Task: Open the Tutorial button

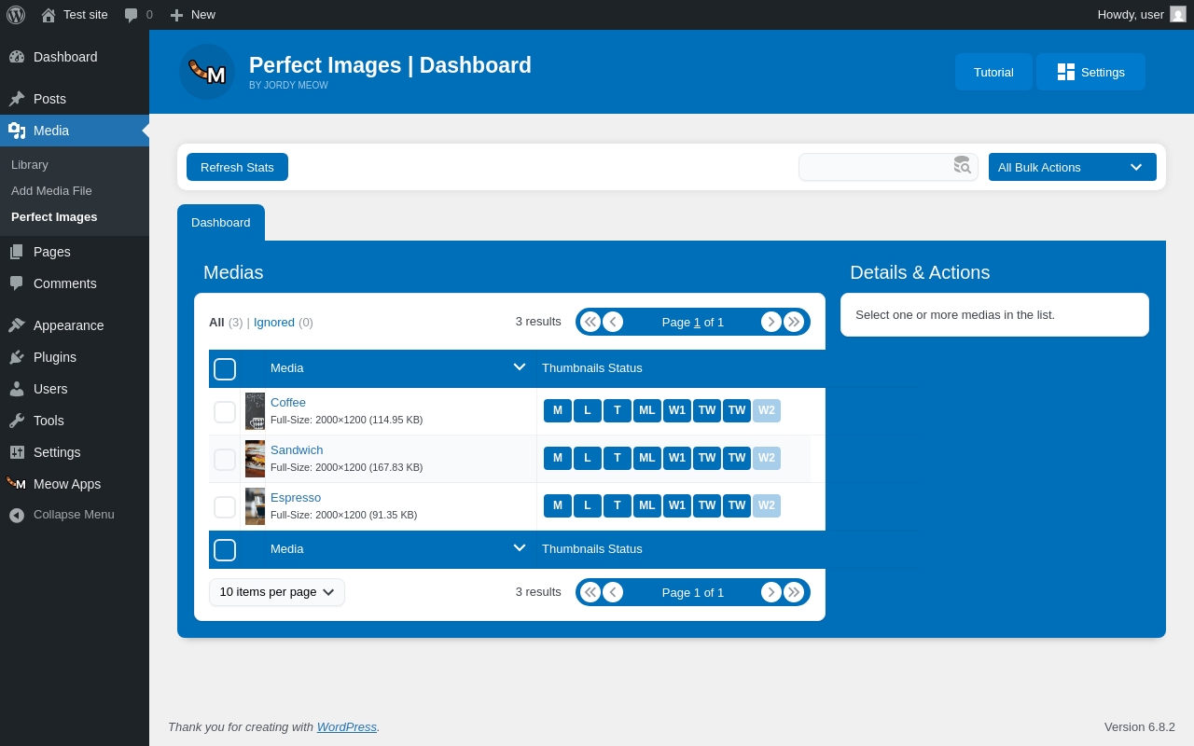Action: 993,72
